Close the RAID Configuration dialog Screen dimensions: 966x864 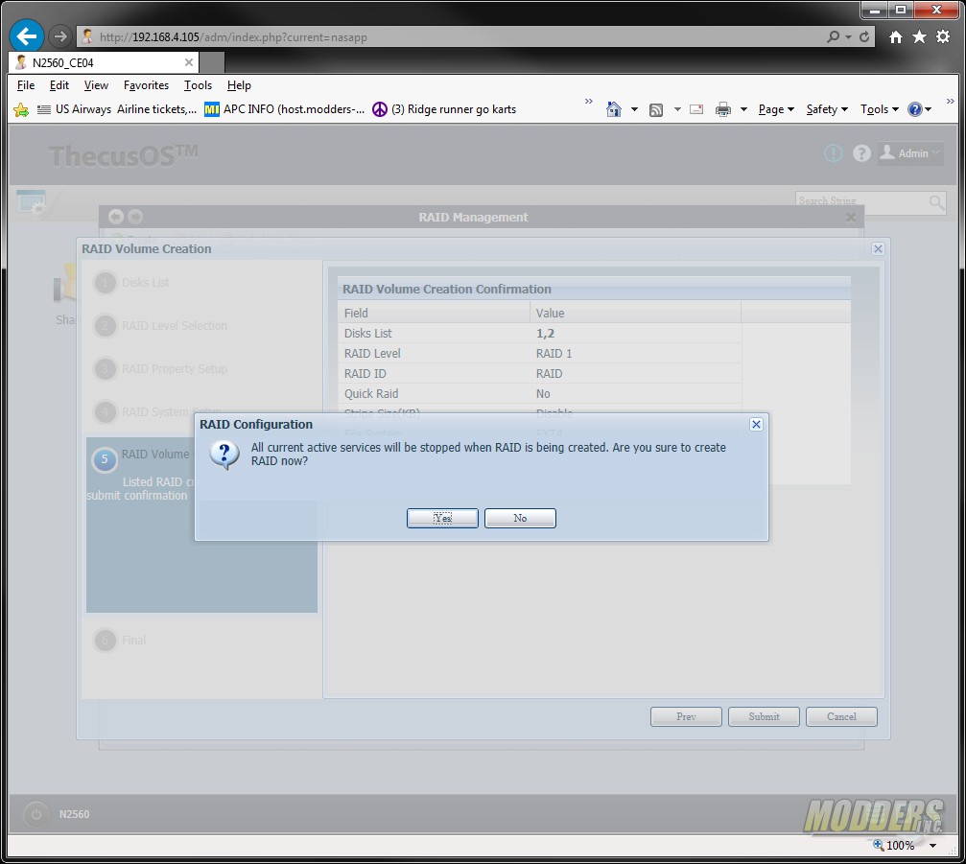[756, 424]
